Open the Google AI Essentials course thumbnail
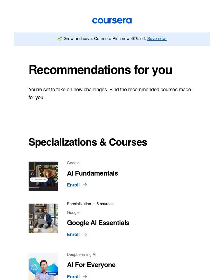The width and height of the screenshot is (224, 280). (43, 218)
